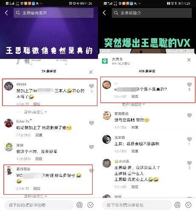This screenshot has width=196, height=212.
Task: Close the 24条评论 comment panel
Action: point(91,72)
